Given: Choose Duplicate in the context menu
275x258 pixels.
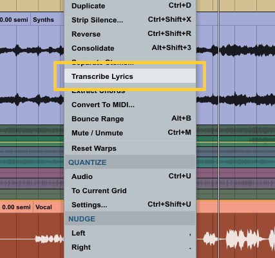Looking at the screenshot, I should (x=130, y=6).
